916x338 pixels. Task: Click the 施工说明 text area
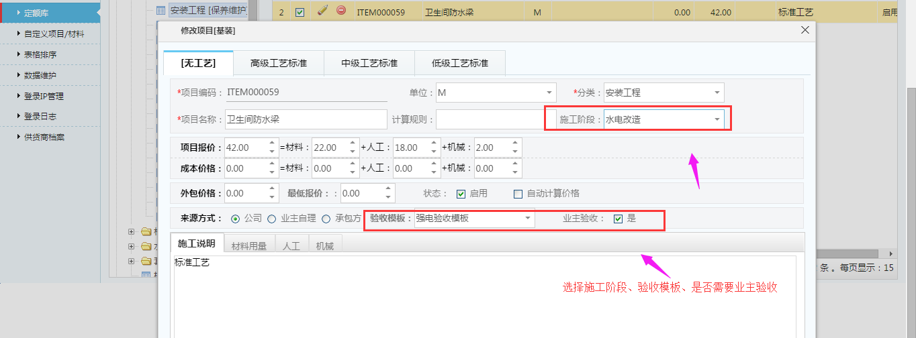pyautogui.click(x=484, y=295)
